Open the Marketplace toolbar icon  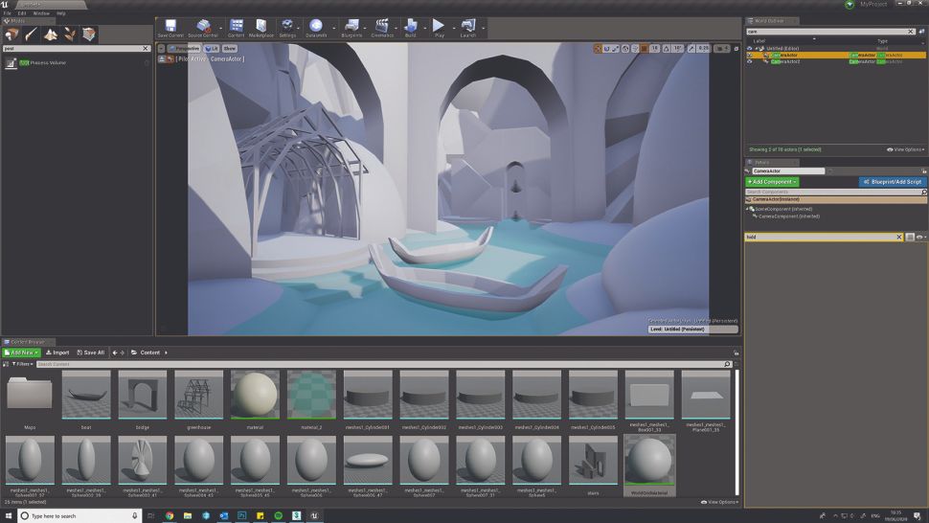coord(261,27)
